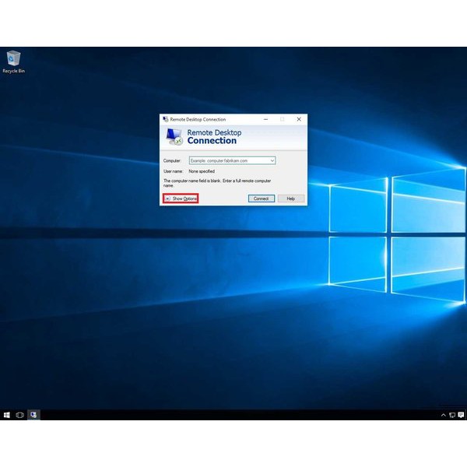Open the network status tray icon

point(451,415)
